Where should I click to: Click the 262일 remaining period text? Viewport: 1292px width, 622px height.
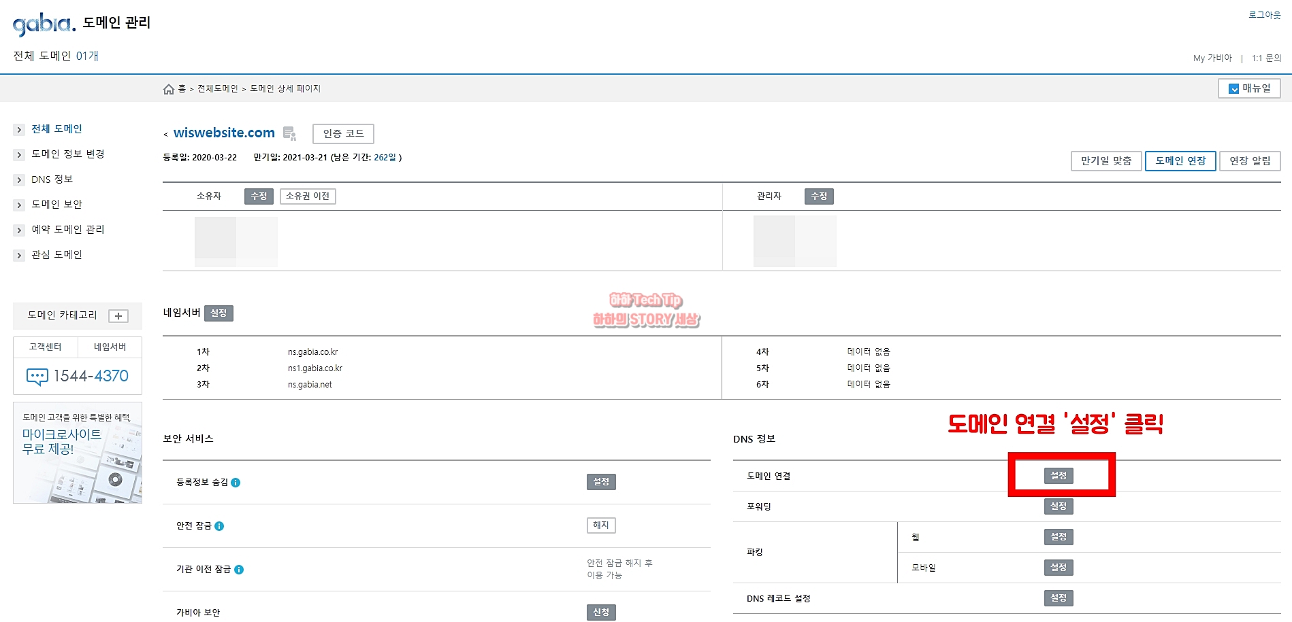[x=385, y=158]
